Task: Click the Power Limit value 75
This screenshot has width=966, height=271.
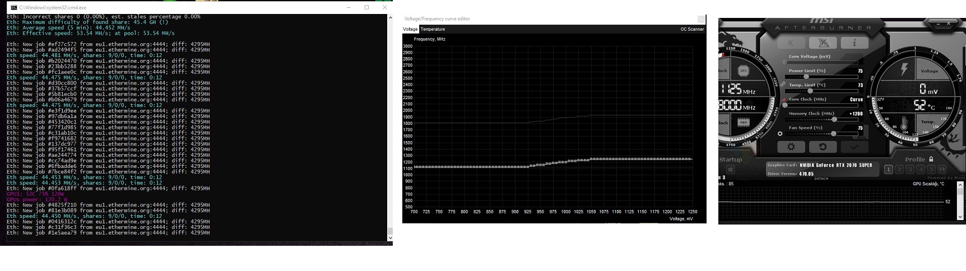Action: [x=860, y=71]
